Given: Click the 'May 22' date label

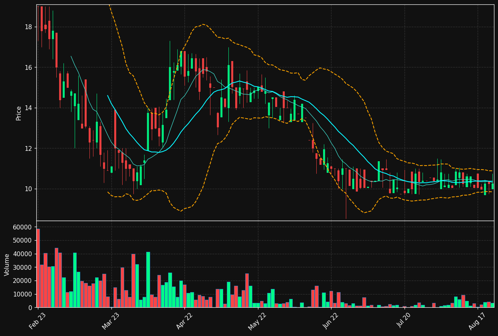Looking at the screenshot, I should [257, 321].
